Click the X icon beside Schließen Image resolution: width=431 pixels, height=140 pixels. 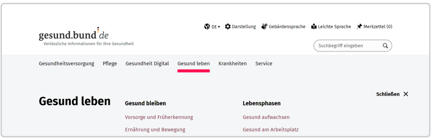point(406,94)
